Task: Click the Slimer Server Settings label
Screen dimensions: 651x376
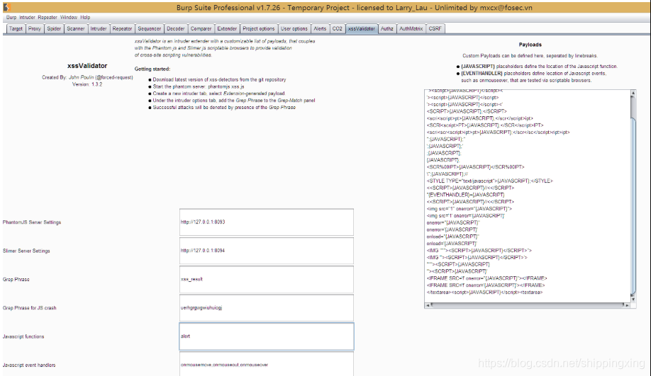Action: point(26,251)
